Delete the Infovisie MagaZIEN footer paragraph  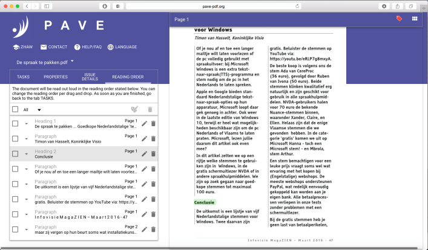tap(153, 214)
